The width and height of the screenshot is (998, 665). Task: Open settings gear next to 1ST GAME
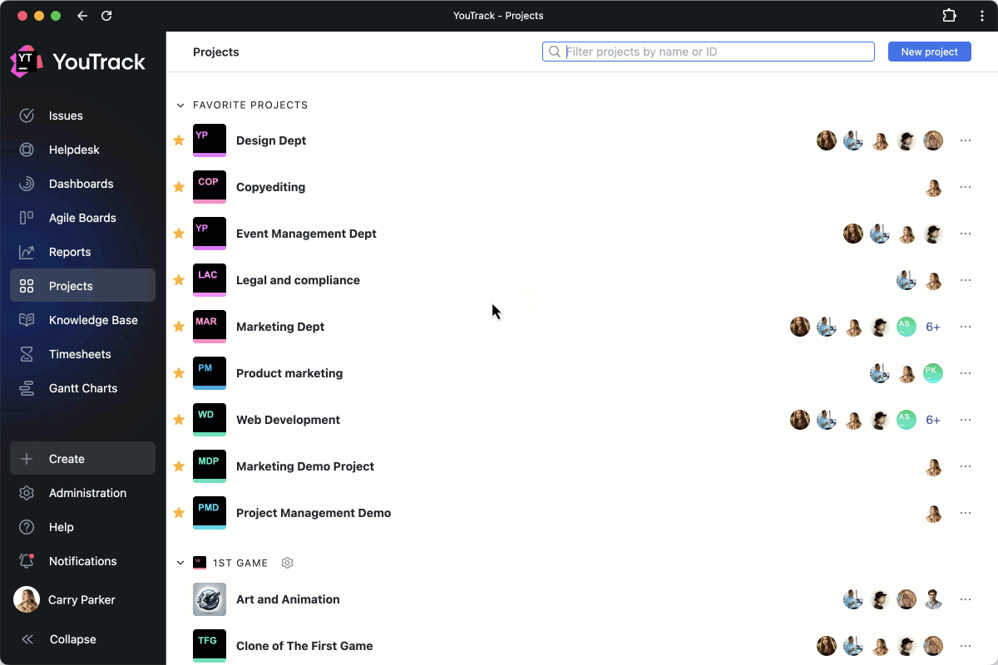point(288,563)
